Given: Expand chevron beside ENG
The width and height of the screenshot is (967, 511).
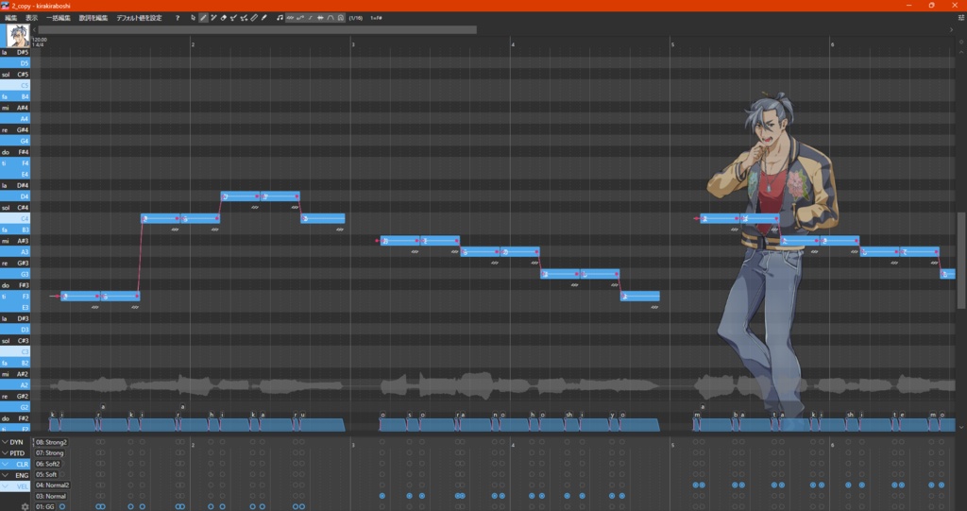Looking at the screenshot, I should [x=5, y=475].
